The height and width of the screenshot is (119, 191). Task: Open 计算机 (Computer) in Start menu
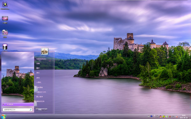coord(39,83)
